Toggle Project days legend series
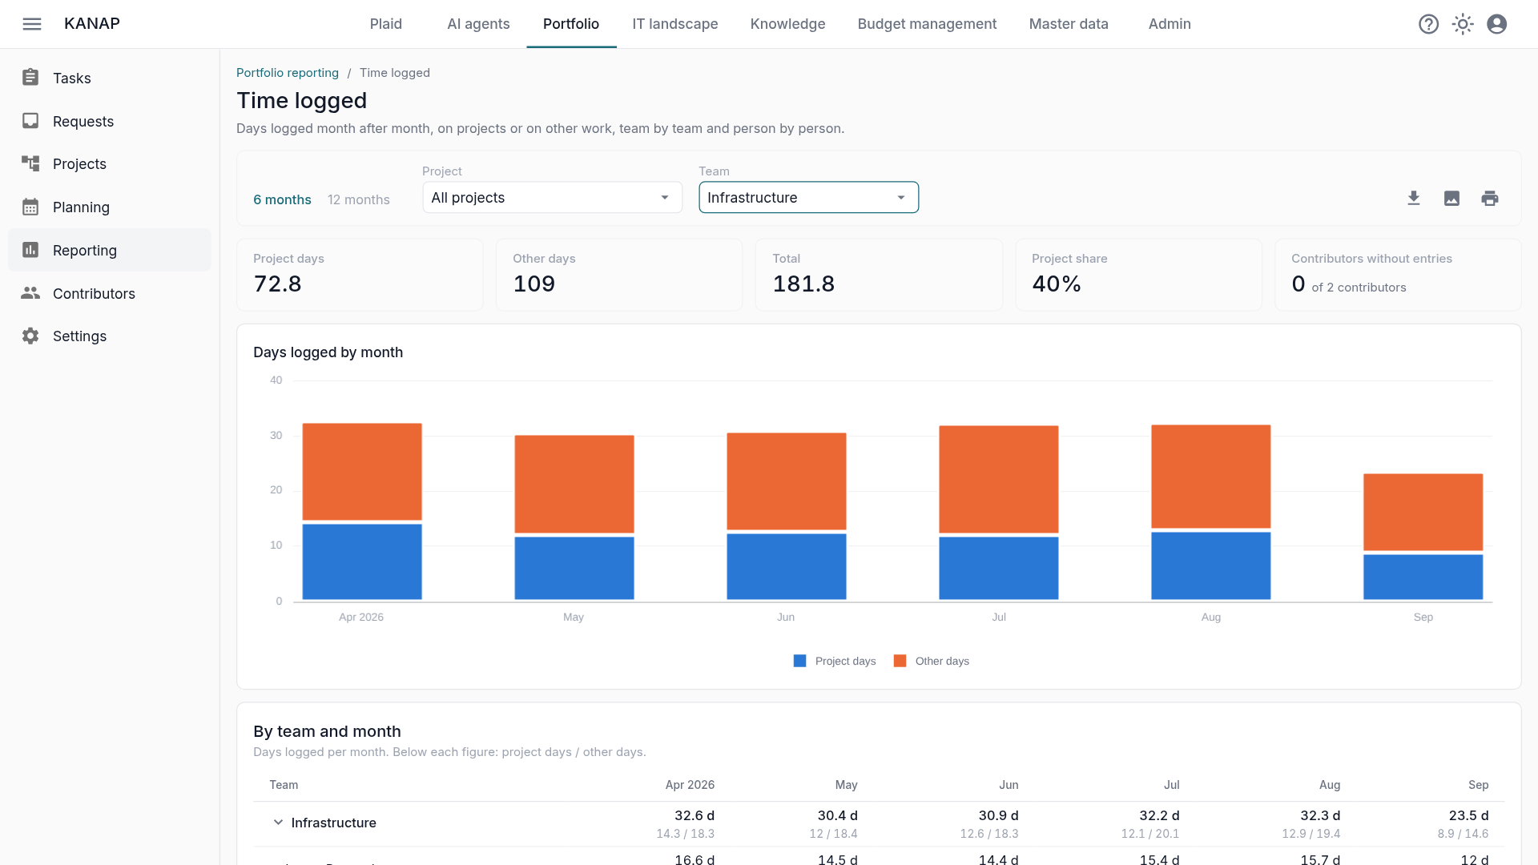This screenshot has width=1538, height=865. pyautogui.click(x=834, y=661)
